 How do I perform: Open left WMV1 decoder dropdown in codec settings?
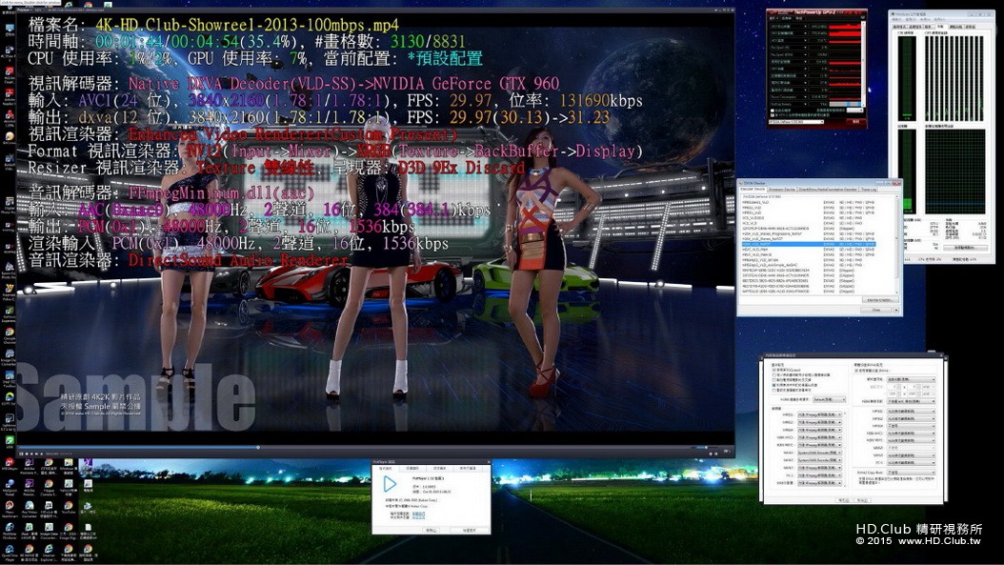tap(819, 453)
